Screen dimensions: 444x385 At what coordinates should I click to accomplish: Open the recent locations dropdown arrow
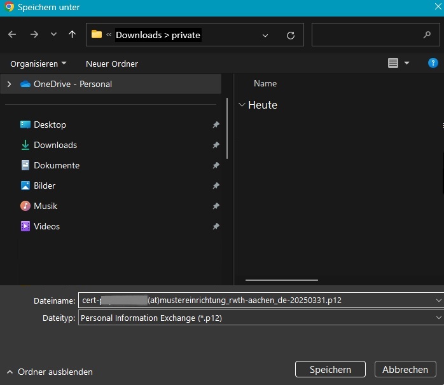(x=53, y=35)
